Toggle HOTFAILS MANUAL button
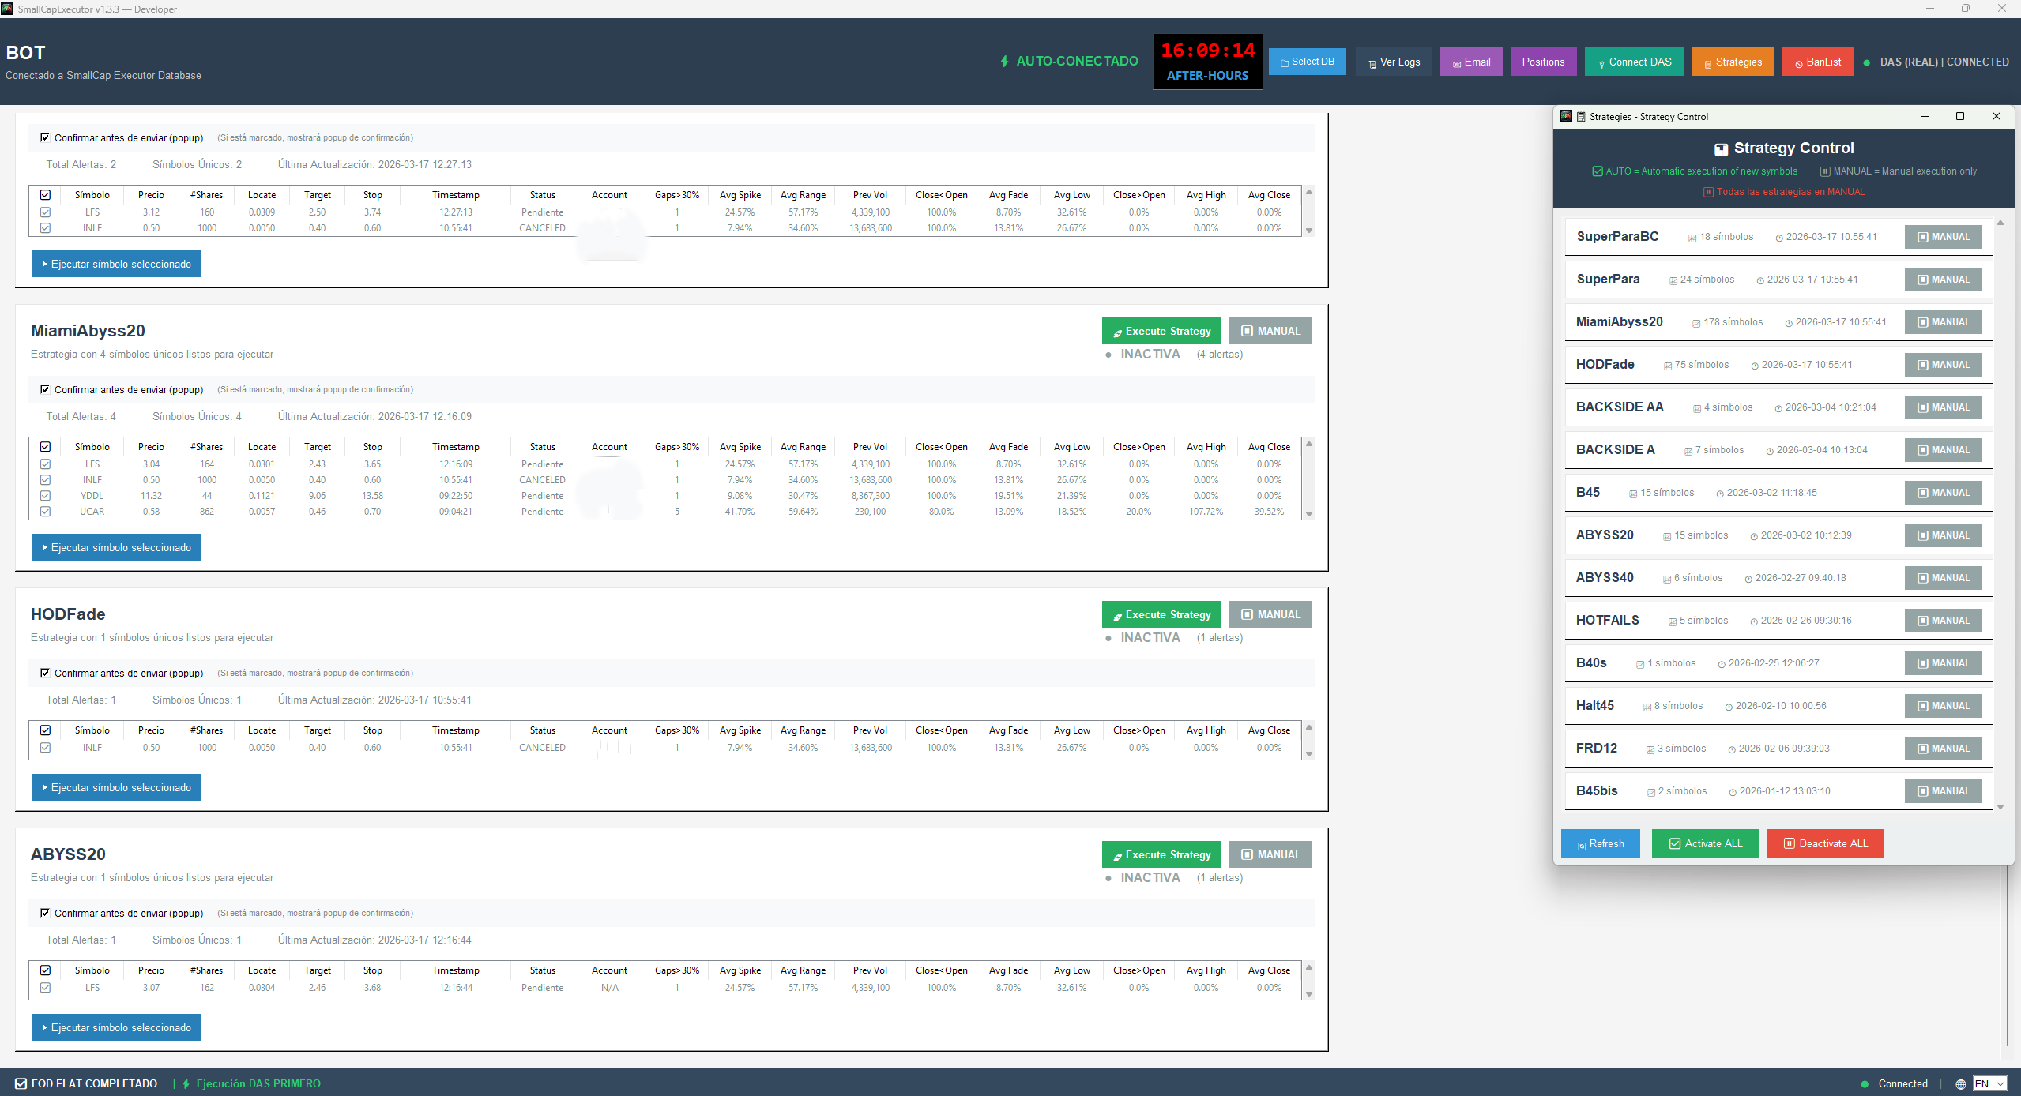The height and width of the screenshot is (1096, 2021). tap(1944, 621)
